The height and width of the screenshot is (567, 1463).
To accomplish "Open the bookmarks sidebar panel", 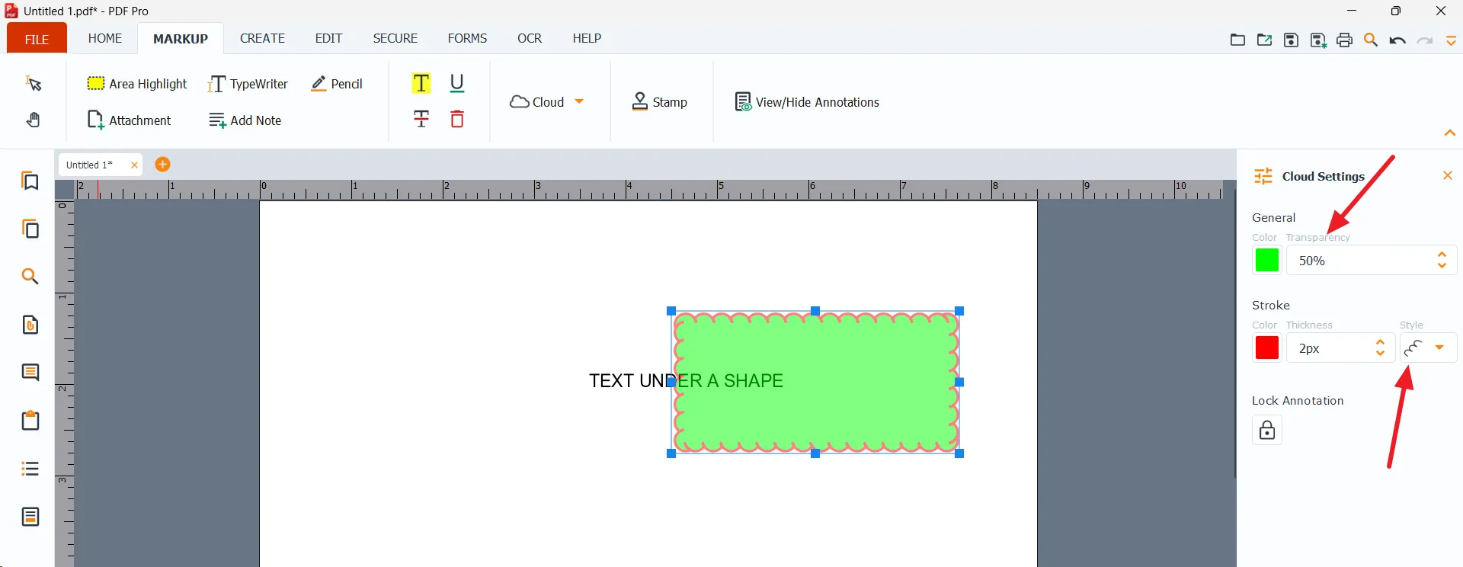I will coord(30,181).
